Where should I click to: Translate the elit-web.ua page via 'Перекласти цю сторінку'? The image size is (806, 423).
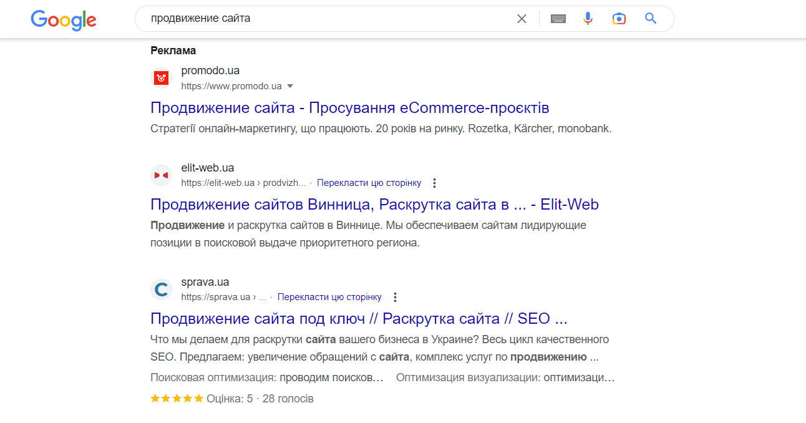(369, 183)
